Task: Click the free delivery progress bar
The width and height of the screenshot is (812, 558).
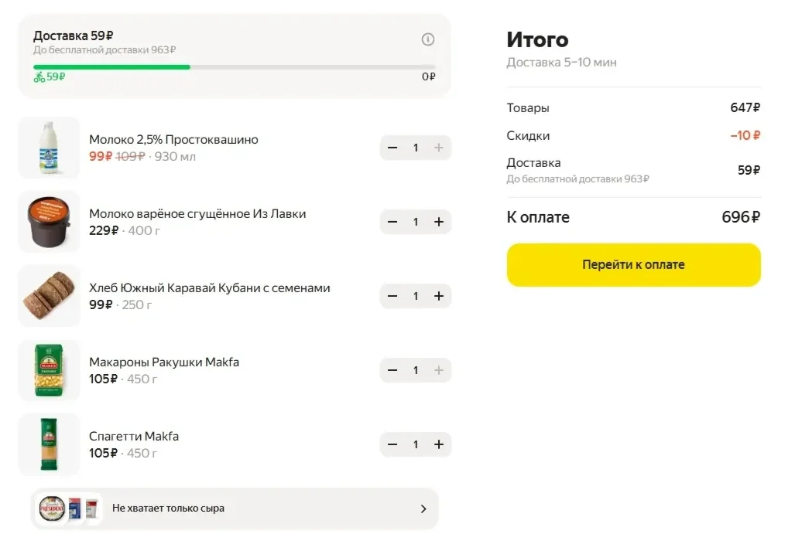Action: 235,67
